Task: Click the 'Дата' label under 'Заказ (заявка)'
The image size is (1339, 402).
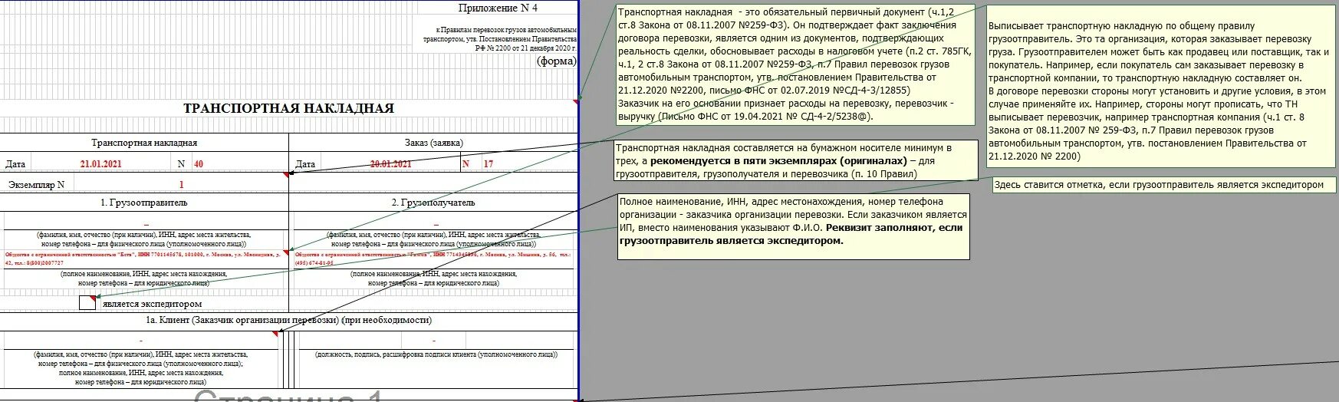Action: point(305,164)
